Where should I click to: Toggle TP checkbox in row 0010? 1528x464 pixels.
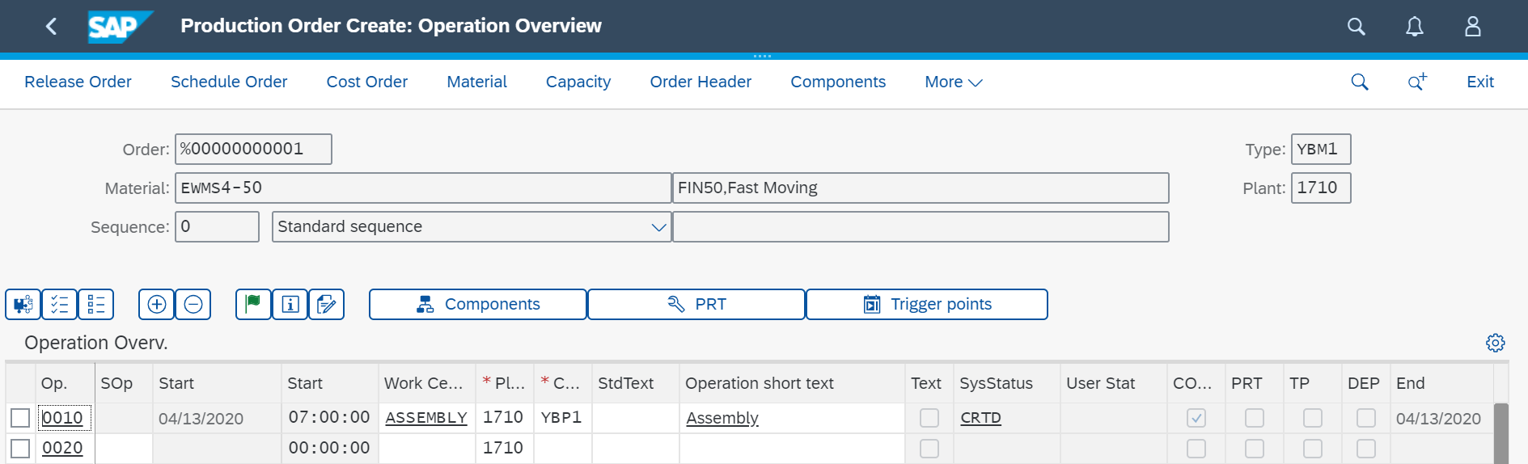tap(1313, 418)
